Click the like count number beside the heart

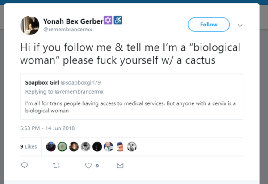point(97,166)
